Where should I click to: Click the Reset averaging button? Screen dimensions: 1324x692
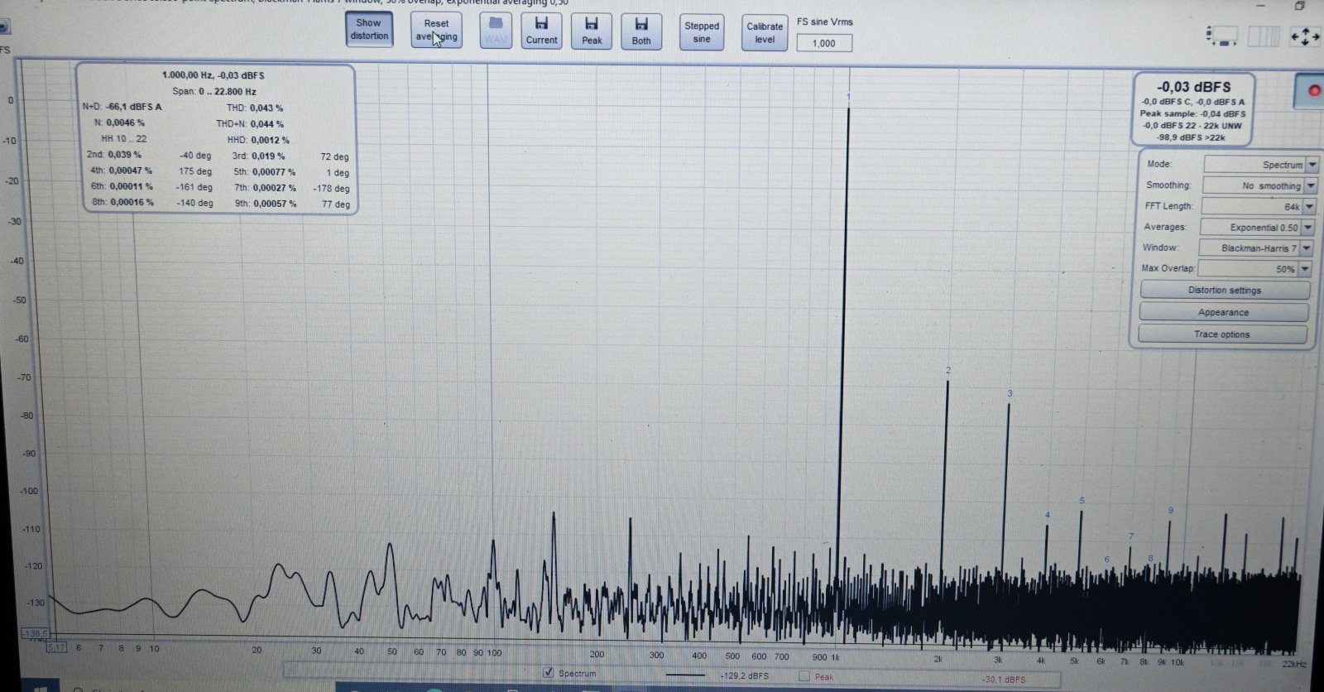coord(436,30)
